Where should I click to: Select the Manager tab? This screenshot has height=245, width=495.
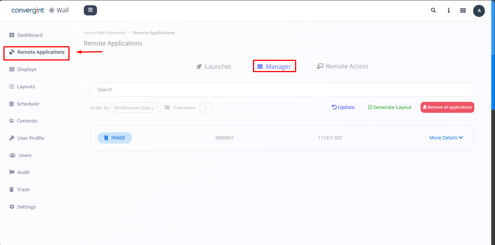click(274, 67)
